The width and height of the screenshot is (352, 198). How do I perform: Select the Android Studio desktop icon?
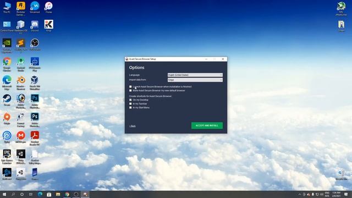coord(21,64)
